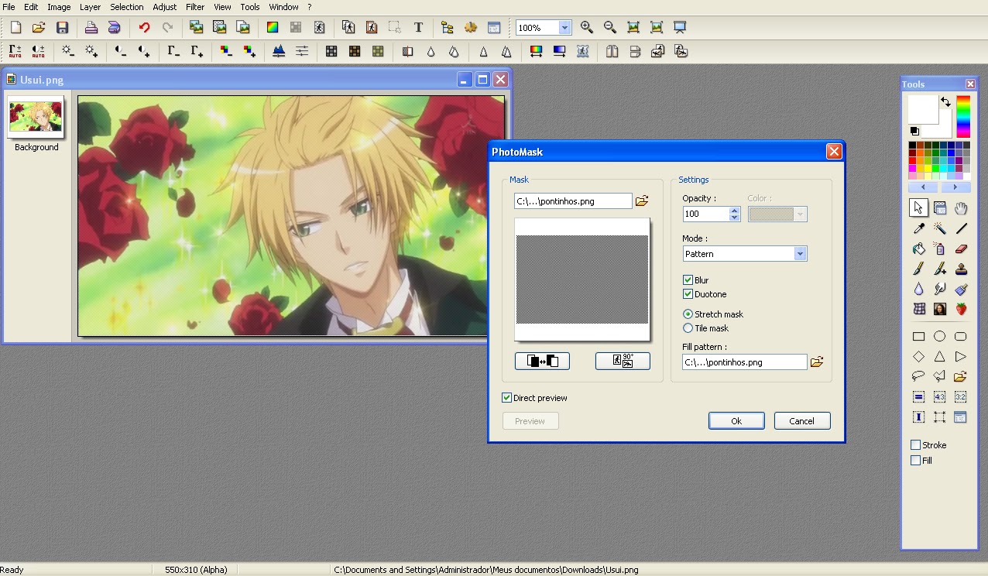The width and height of the screenshot is (988, 576).
Task: Open the Layer menu
Action: (90, 7)
